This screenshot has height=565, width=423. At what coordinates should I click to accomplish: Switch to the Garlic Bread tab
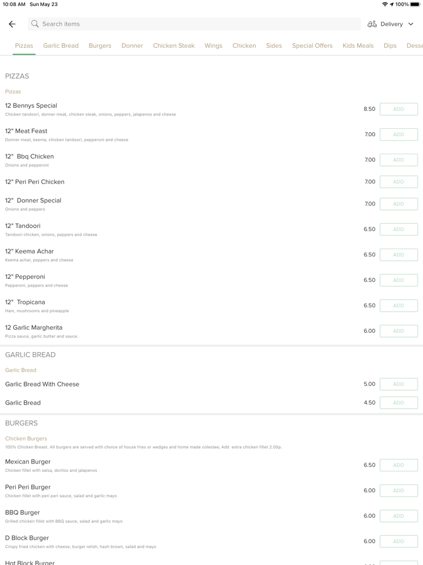pyautogui.click(x=60, y=46)
